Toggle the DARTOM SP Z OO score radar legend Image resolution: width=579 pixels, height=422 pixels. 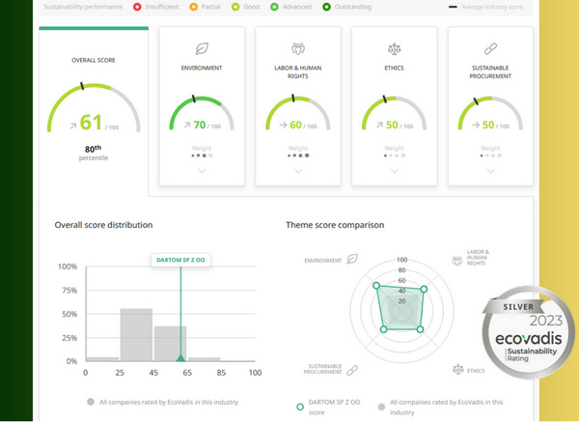pos(329,407)
